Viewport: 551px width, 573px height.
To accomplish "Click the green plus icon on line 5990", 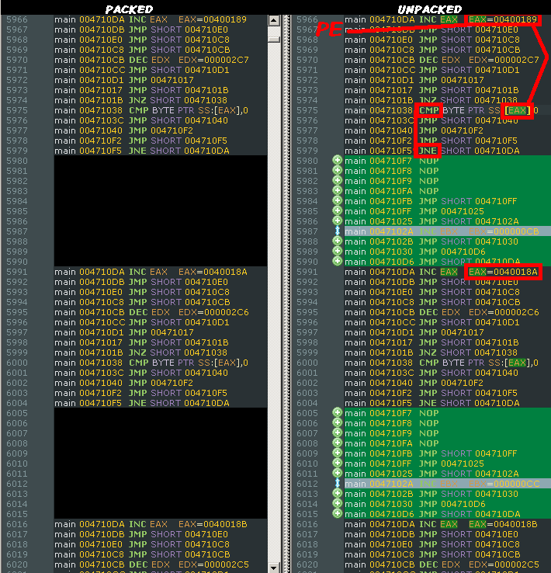I will point(338,262).
